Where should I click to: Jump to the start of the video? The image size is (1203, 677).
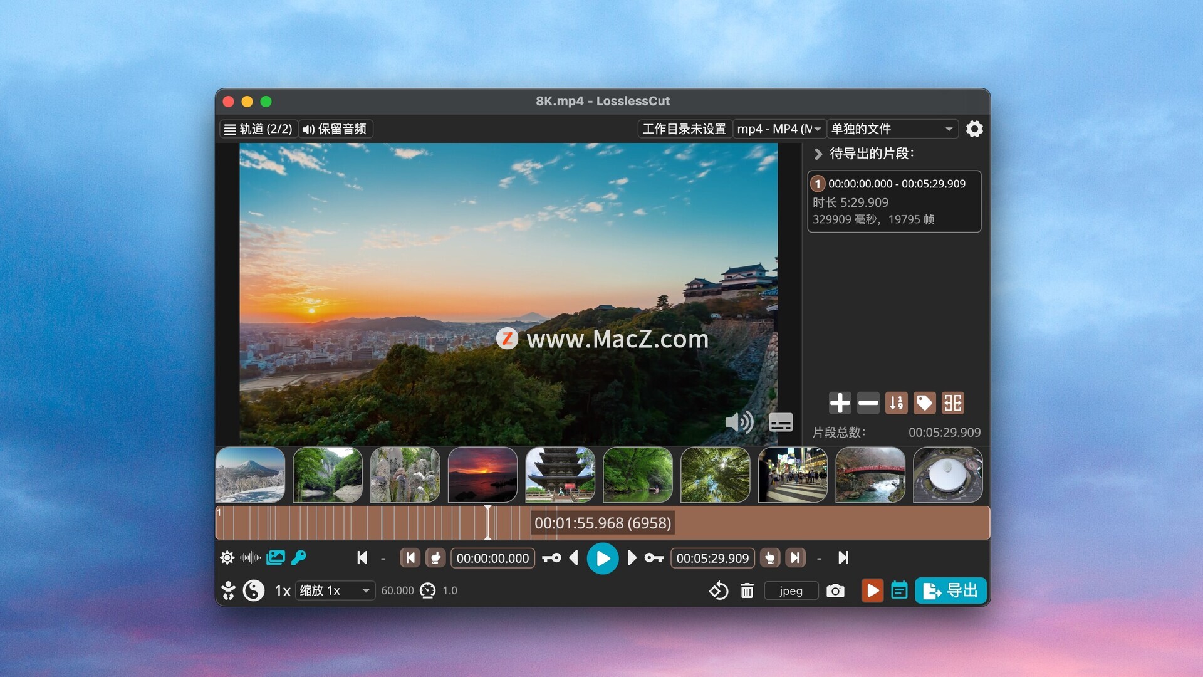click(362, 558)
